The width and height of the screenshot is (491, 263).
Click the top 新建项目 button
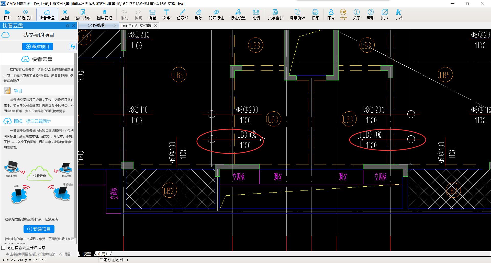pos(38,46)
